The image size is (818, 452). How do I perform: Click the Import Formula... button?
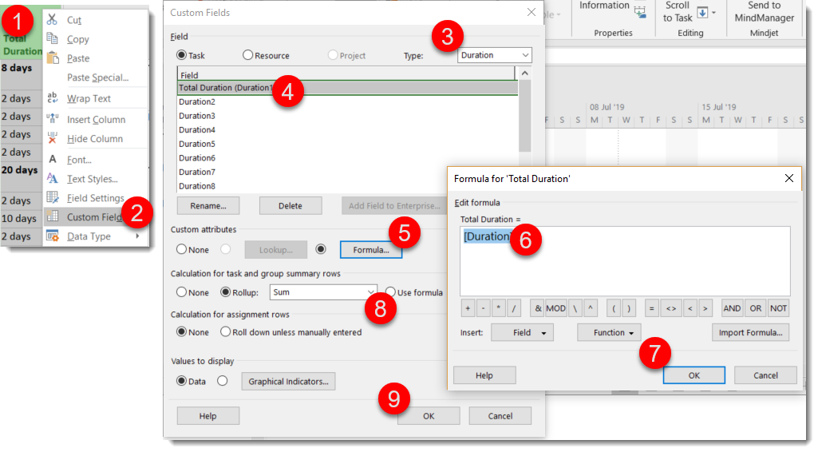pyautogui.click(x=750, y=332)
